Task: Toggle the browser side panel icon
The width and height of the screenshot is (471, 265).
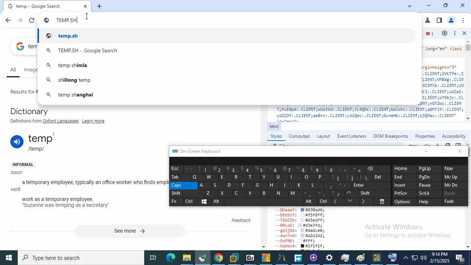Action: 439,20
